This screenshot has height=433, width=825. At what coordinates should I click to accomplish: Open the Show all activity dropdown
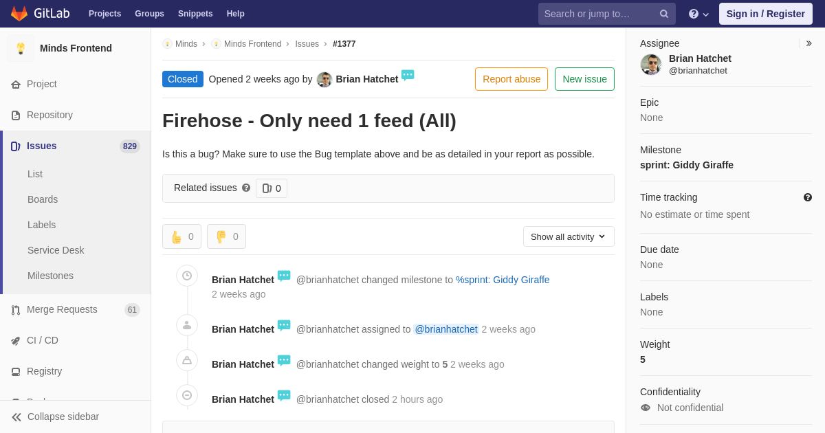569,236
